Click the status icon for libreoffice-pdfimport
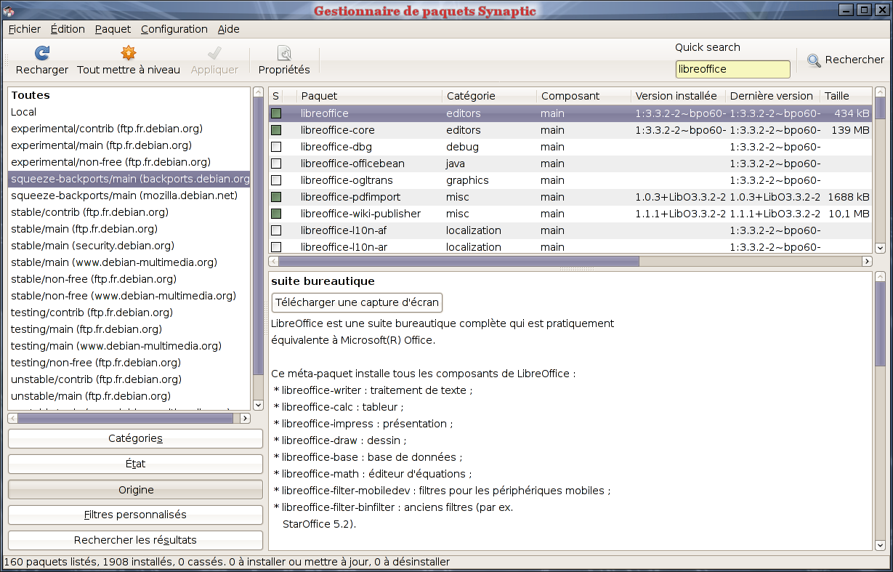The width and height of the screenshot is (893, 572). click(276, 197)
